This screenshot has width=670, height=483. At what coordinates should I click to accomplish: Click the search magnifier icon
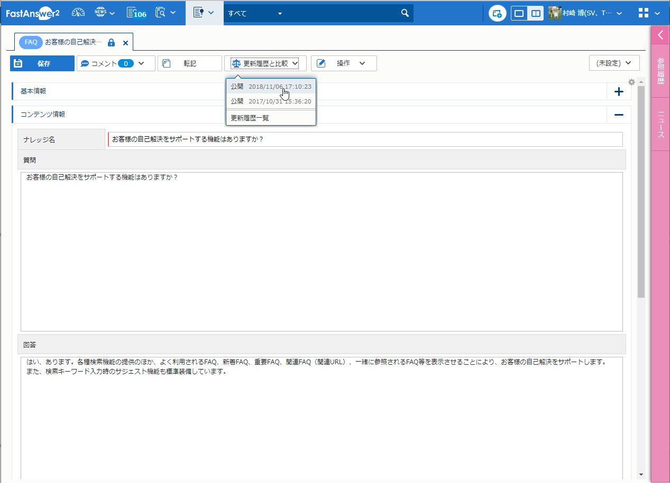coord(405,13)
